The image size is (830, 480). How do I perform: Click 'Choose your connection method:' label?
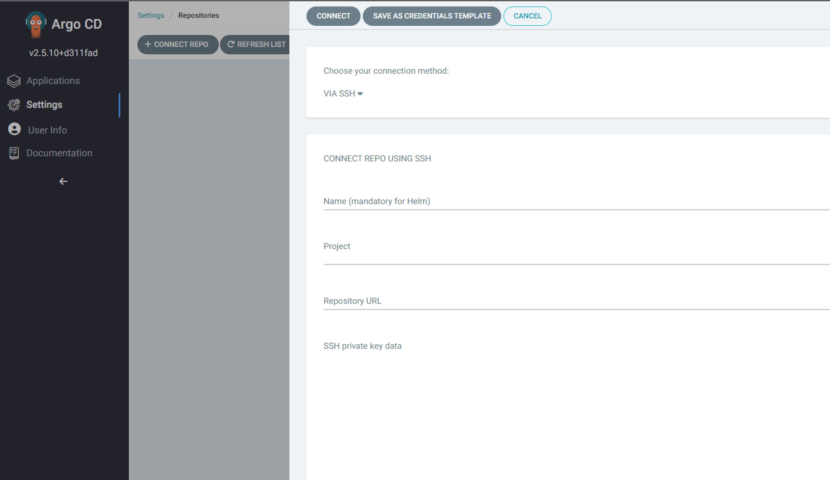tap(386, 71)
